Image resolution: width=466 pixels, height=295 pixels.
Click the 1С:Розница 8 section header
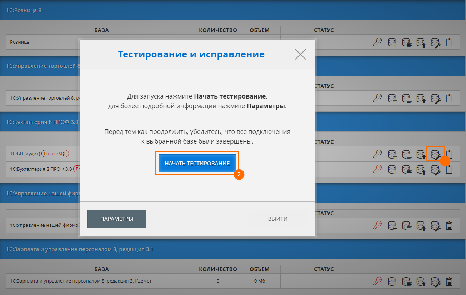tap(233, 10)
